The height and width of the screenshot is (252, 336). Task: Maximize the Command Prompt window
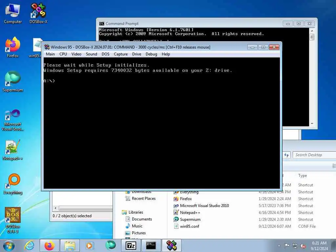click(x=299, y=24)
